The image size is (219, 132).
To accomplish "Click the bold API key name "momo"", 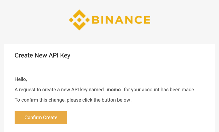I will point(114,90).
